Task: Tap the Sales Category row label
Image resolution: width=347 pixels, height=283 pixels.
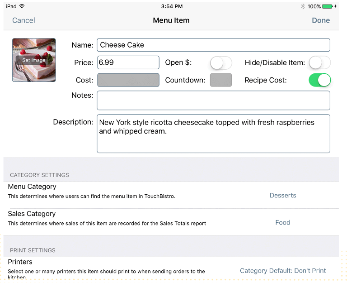Action: click(32, 214)
